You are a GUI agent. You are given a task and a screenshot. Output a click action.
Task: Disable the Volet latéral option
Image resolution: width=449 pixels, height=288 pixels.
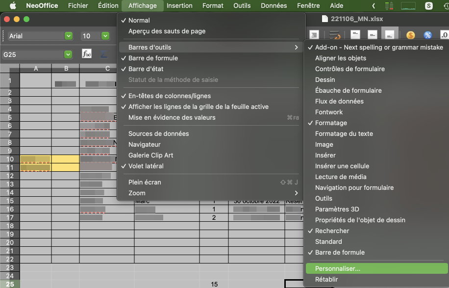tap(146, 166)
